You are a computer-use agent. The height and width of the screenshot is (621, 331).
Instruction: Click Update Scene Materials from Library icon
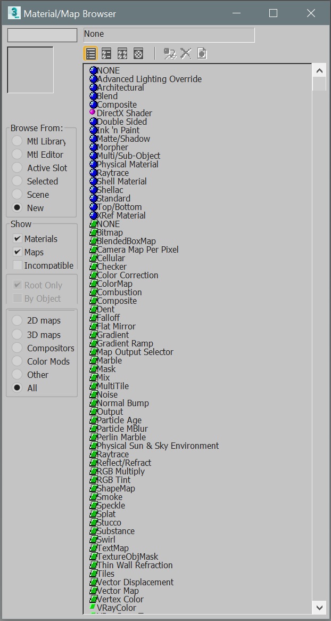pos(170,53)
